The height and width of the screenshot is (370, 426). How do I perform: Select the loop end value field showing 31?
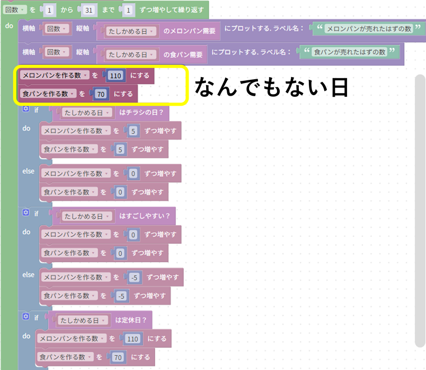88,8
